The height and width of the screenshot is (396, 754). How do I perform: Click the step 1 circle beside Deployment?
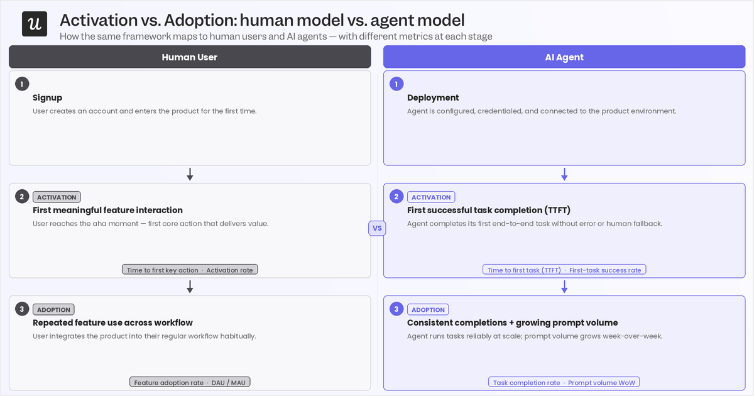pyautogui.click(x=396, y=84)
